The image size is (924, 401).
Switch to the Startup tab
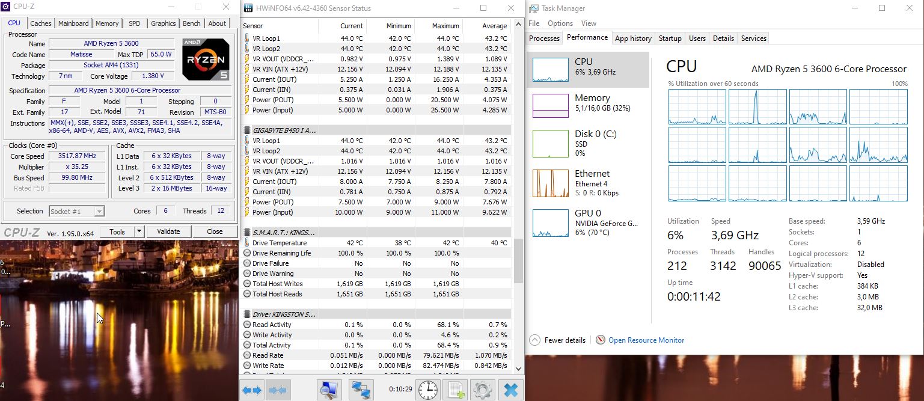pyautogui.click(x=670, y=38)
